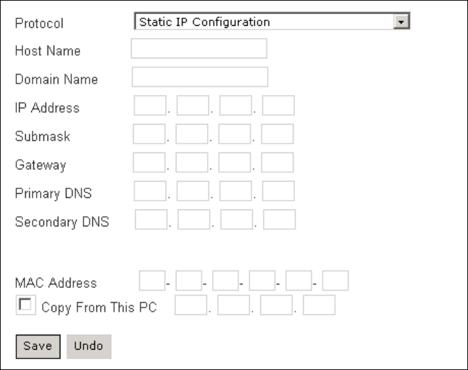
Task: Click the first Gateway octet field
Action: [149, 163]
